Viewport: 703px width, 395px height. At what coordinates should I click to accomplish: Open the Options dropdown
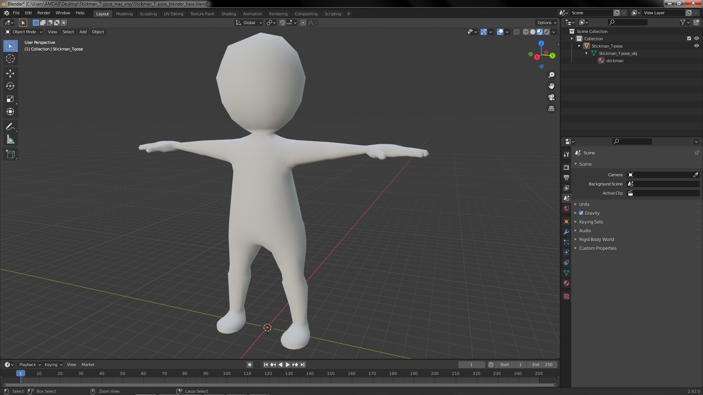coord(546,23)
